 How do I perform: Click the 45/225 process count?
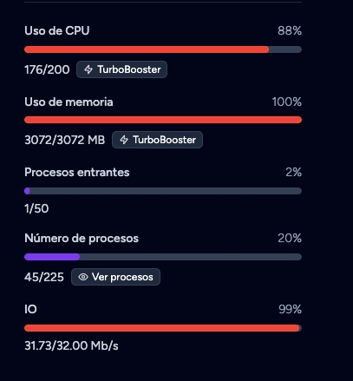[x=44, y=277]
